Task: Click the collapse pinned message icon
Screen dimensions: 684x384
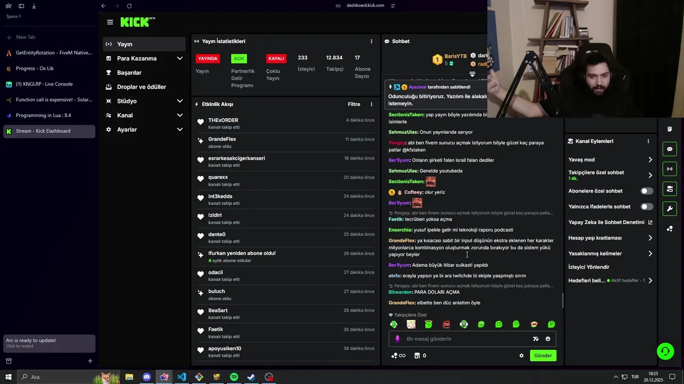Action: click(x=472, y=74)
